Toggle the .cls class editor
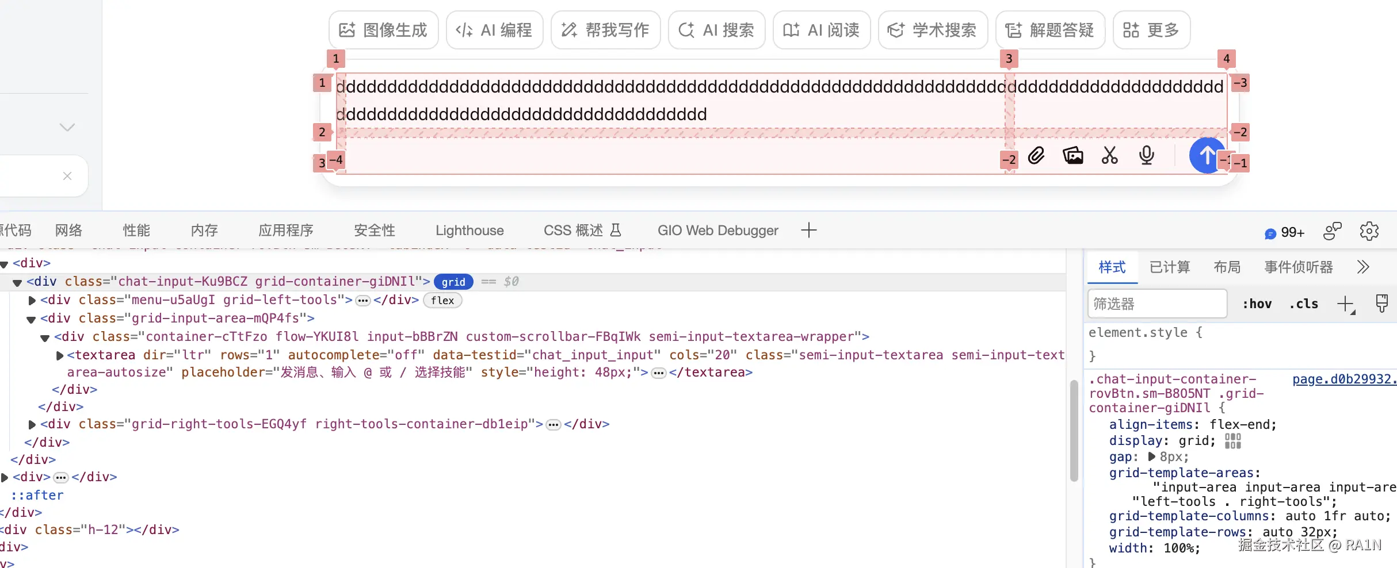 [1304, 304]
